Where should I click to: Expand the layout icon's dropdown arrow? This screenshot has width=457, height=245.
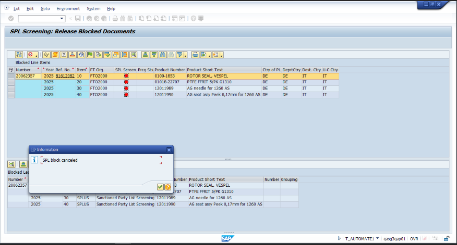[222, 55]
